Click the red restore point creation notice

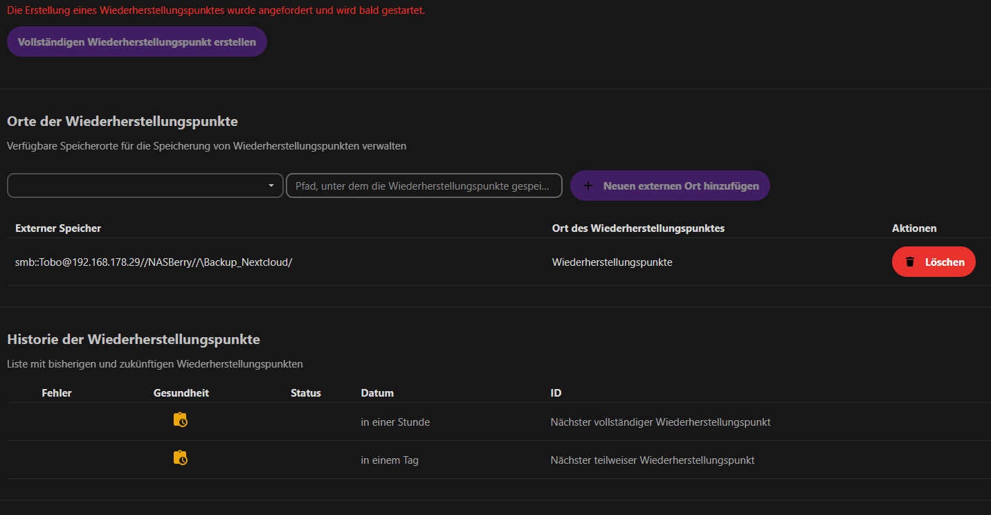tap(216, 10)
